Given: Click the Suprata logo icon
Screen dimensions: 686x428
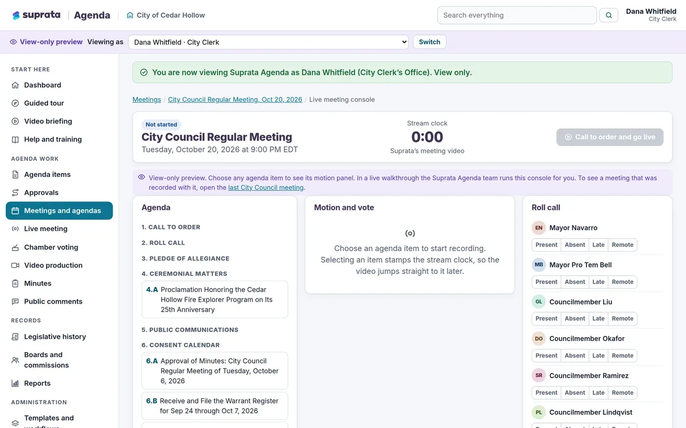Looking at the screenshot, I should [x=16, y=15].
